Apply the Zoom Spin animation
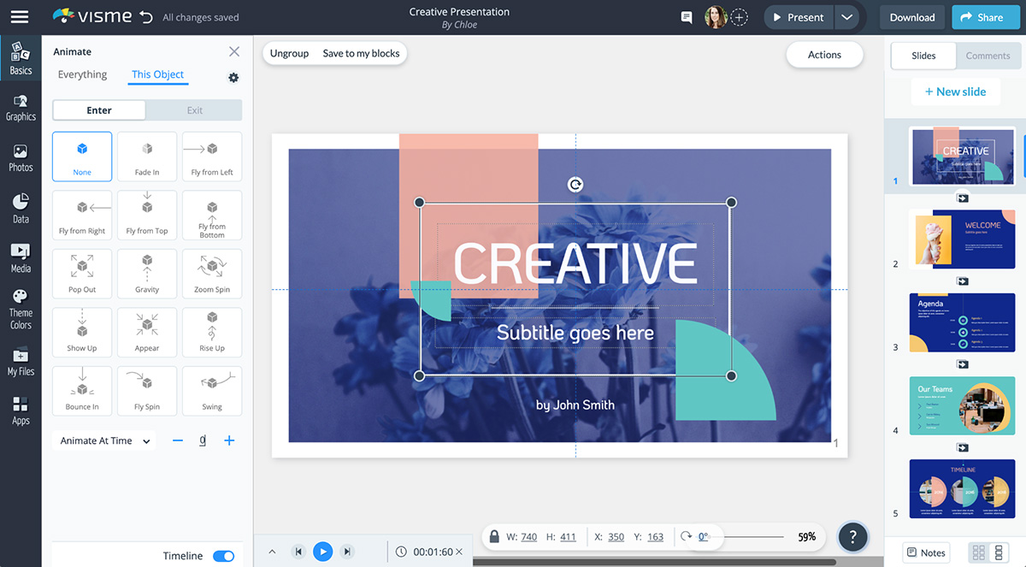This screenshot has width=1026, height=567. (212, 274)
